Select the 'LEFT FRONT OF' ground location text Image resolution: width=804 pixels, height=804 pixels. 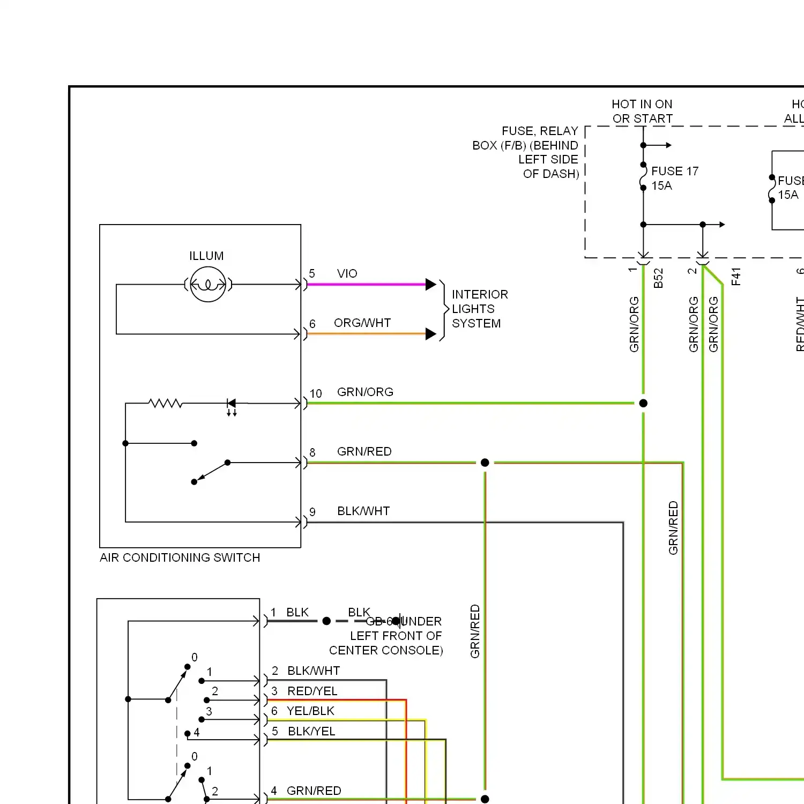pos(396,636)
